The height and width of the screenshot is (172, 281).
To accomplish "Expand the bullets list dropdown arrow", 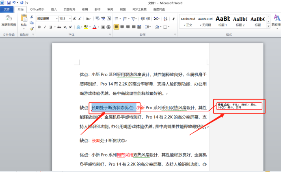I will [120, 19].
